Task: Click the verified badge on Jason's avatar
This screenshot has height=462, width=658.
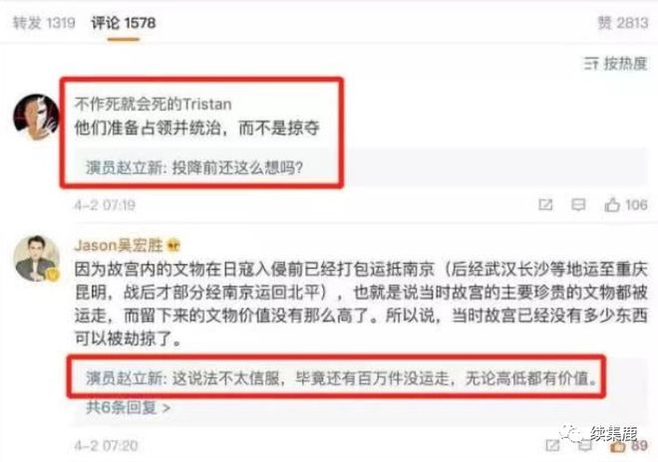Action: click(x=53, y=275)
